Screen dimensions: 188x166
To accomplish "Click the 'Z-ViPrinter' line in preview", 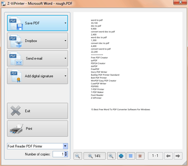I will pyautogui.click(x=96, y=98).
